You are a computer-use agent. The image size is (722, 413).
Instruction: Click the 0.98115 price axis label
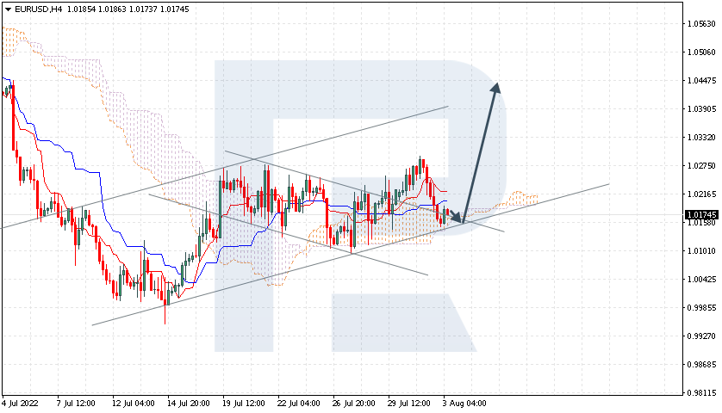point(701,392)
